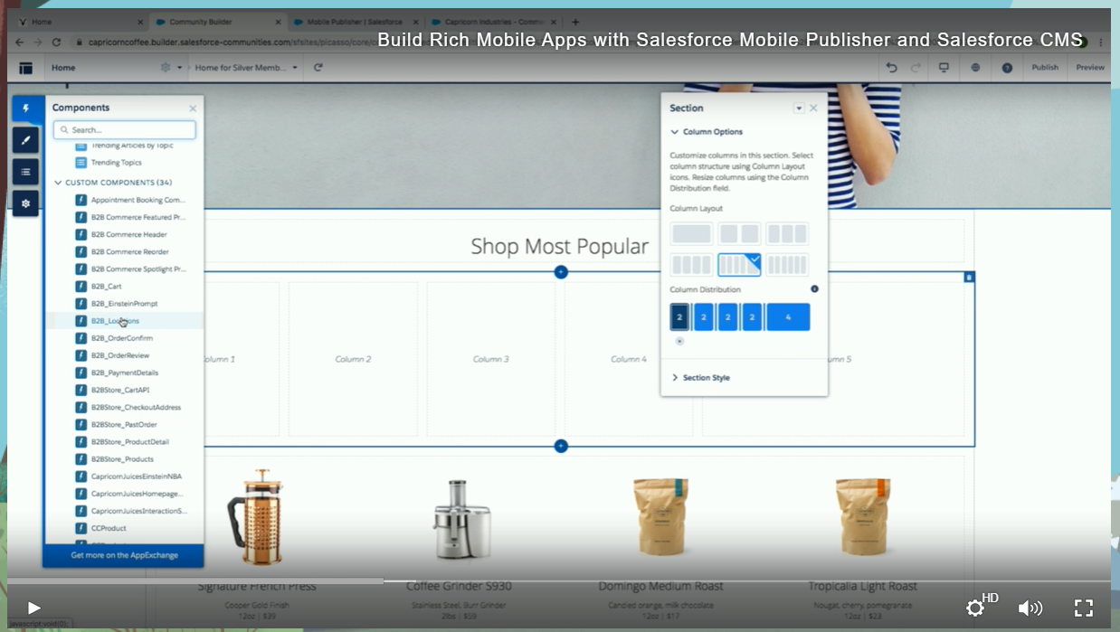The height and width of the screenshot is (632, 1120).
Task: Select the B2BStore_Products custom component
Action: (124, 459)
